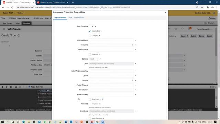Switch to Users - Security Console tab

coord(53,2)
